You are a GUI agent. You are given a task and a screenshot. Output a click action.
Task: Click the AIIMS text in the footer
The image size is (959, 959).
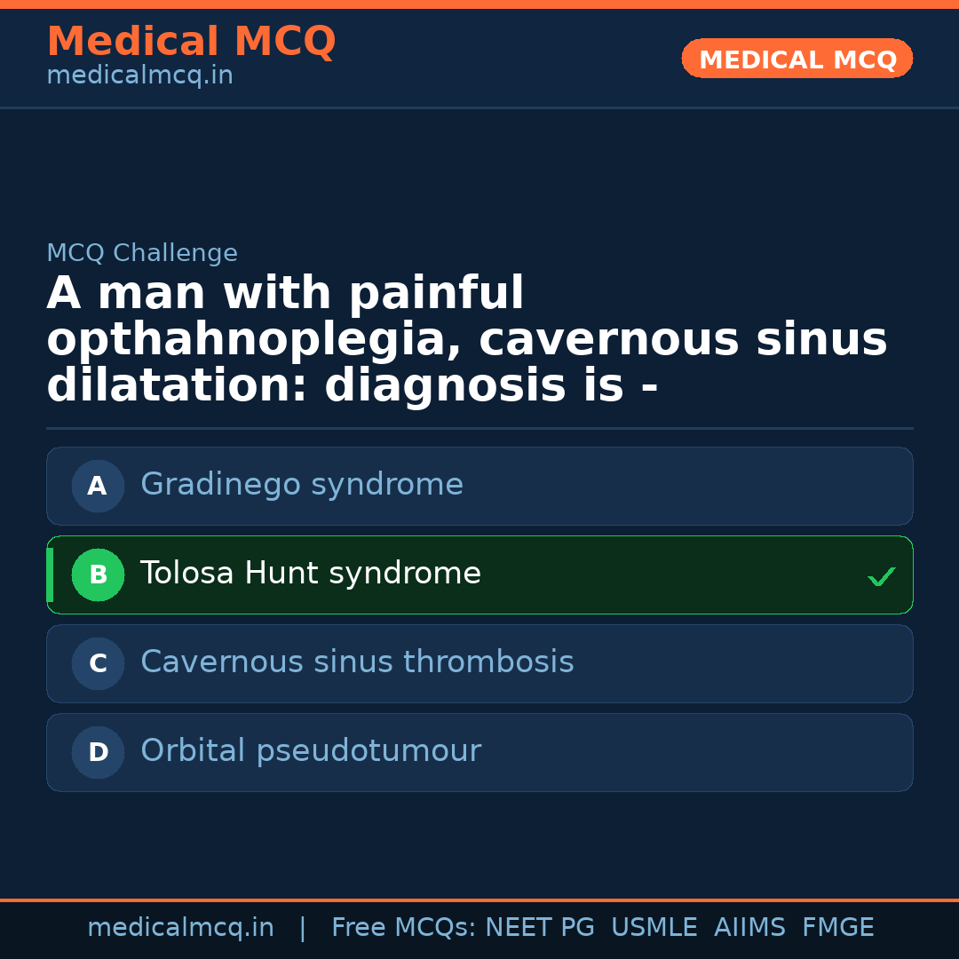(750, 927)
